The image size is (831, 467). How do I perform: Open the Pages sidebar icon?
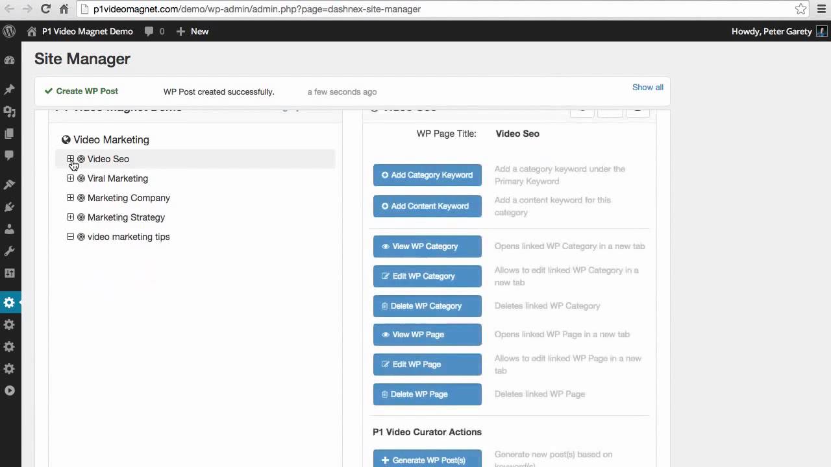[x=9, y=134]
